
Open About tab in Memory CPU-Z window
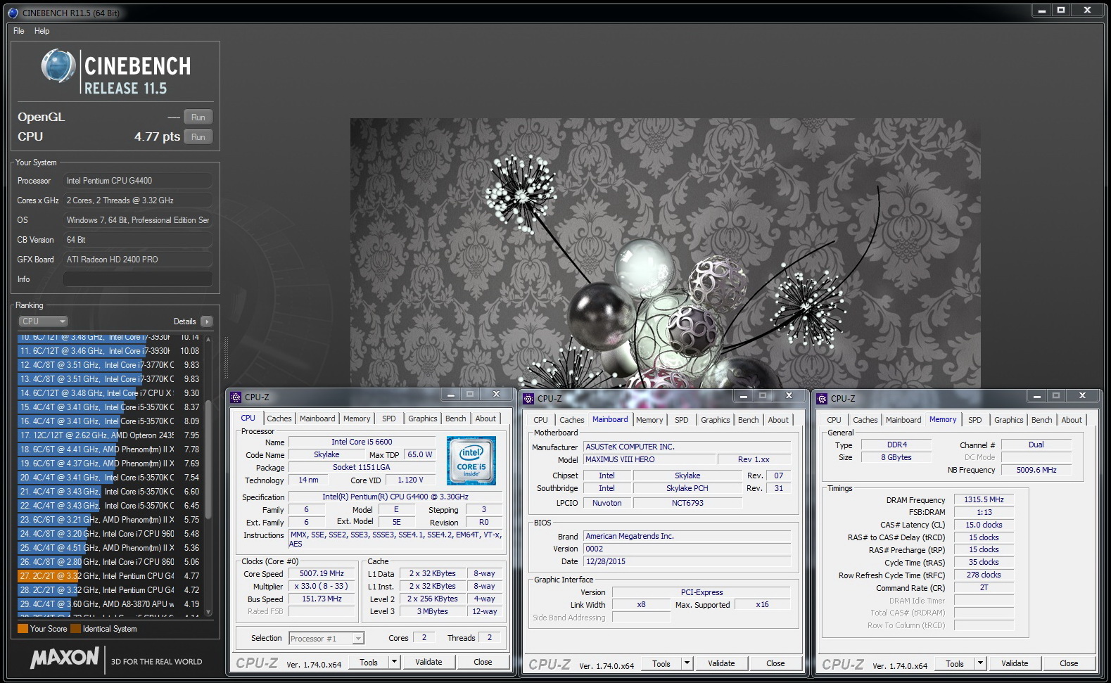click(x=1072, y=420)
